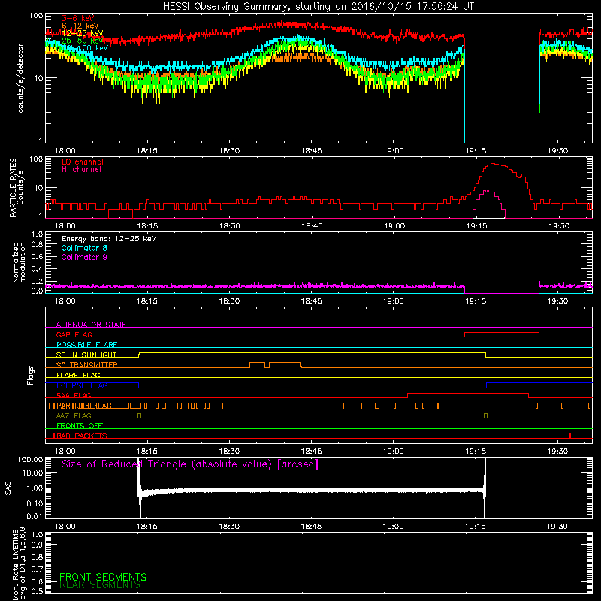Select the 6-12 keV legend entry

(80, 26)
